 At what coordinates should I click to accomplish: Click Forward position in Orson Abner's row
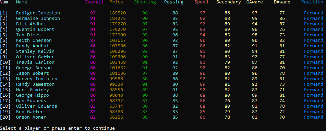[x=314, y=117]
